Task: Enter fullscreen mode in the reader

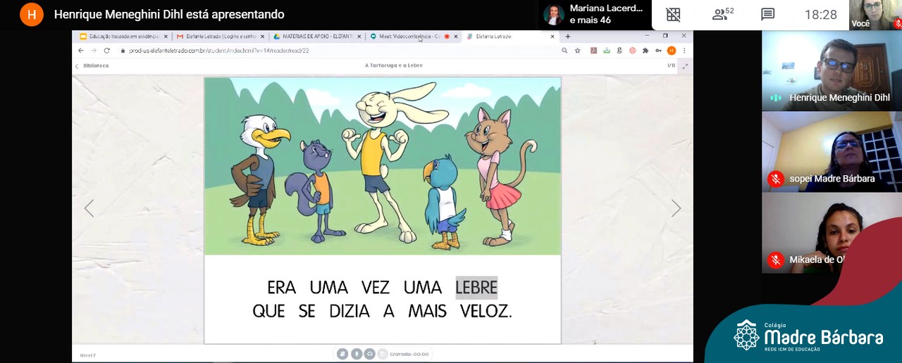Action: coord(684,65)
